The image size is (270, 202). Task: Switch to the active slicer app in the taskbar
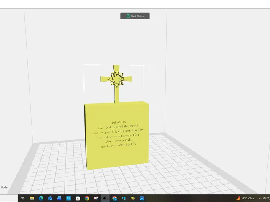pos(105,198)
